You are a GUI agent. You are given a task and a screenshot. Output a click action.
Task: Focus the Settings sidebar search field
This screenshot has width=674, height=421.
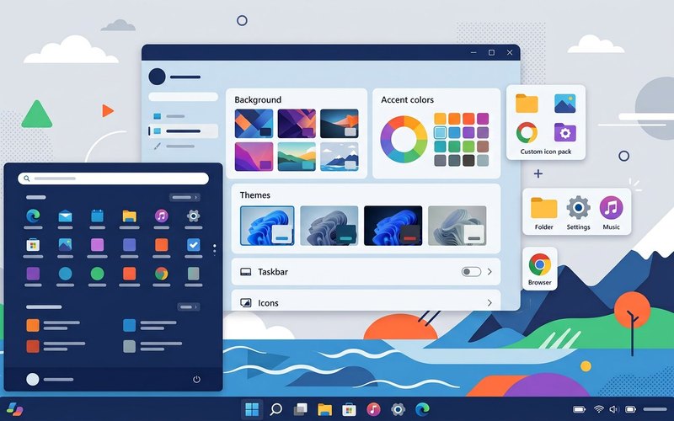183,97
